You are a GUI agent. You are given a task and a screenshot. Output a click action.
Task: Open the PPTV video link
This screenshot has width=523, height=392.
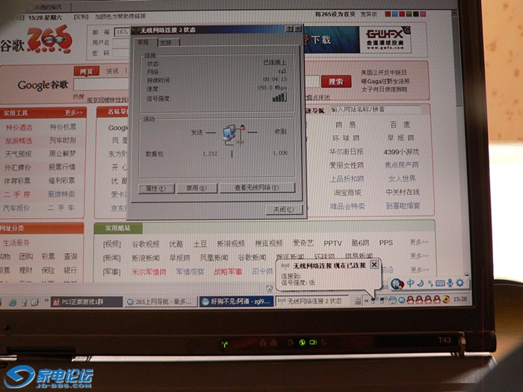coord(332,243)
